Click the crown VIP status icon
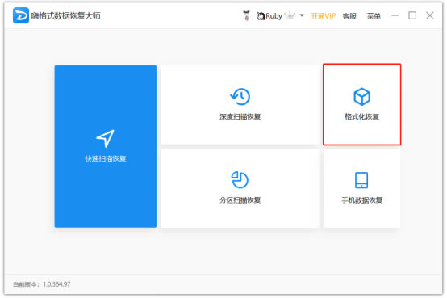This screenshot has width=447, height=298. [x=290, y=15]
